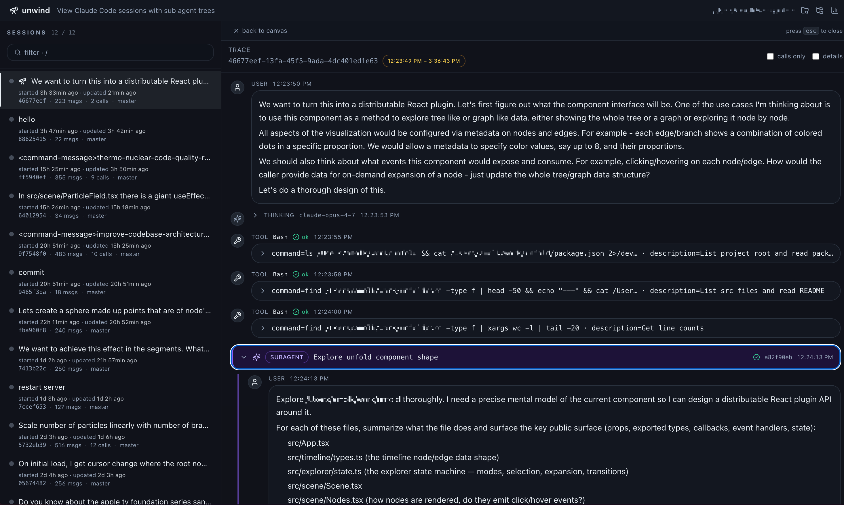Viewport: 844px width, 505px height.
Task: Click the subagent ID a82f90eb
Action: point(778,357)
